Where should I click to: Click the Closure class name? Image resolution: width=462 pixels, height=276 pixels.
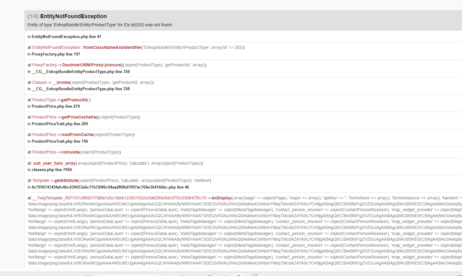[39, 82]
